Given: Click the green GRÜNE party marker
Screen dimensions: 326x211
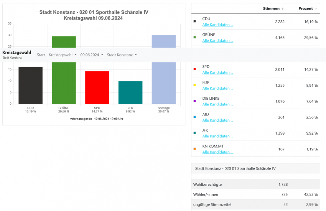Looking at the screenshot, I should (195, 38).
